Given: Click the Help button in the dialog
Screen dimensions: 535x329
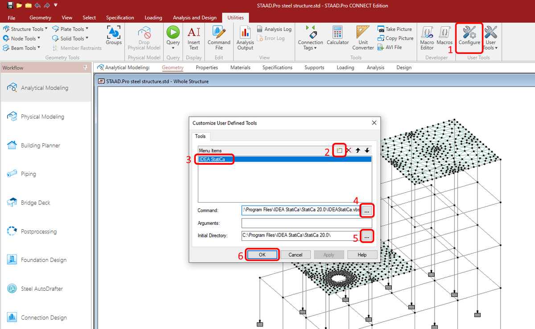Looking at the screenshot, I should (362, 254).
